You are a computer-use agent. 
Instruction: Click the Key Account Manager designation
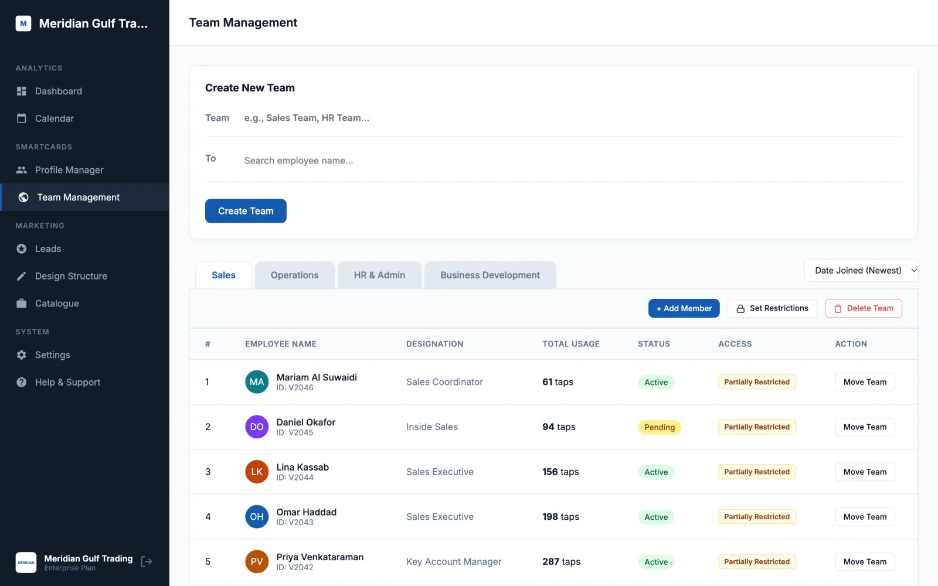click(x=454, y=562)
